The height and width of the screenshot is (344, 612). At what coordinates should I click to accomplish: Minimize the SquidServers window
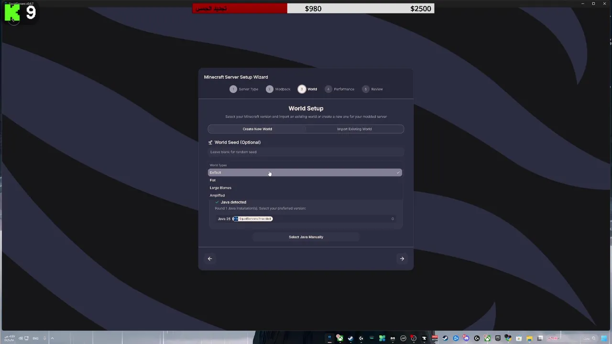point(582,4)
